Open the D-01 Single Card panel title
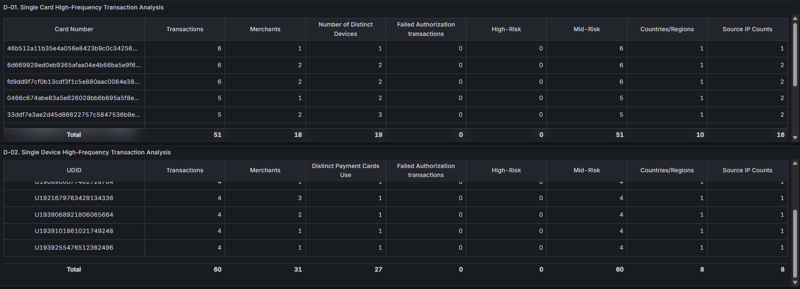Image resolution: width=800 pixels, height=289 pixels. point(83,7)
